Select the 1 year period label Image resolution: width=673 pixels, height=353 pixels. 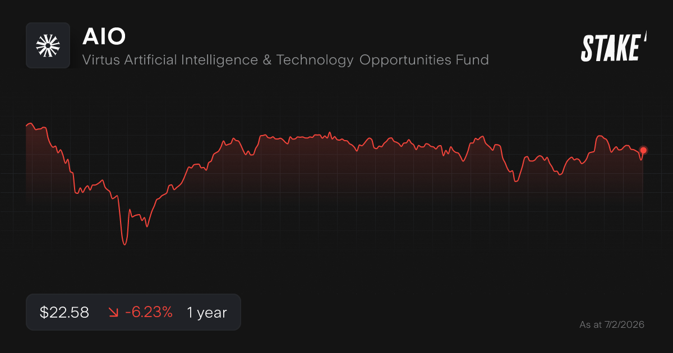207,313
